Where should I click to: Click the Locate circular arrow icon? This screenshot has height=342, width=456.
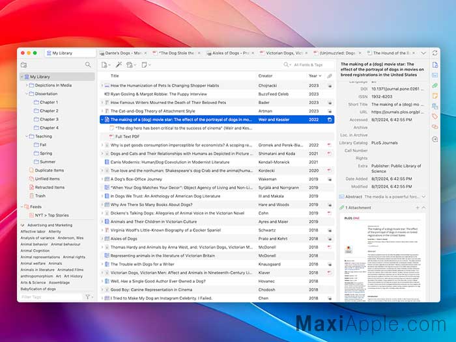pyautogui.click(x=435, y=139)
